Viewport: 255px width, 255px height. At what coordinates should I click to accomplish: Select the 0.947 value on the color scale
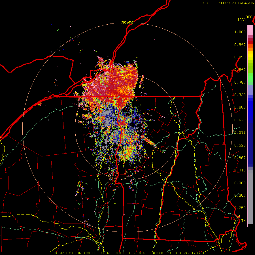pyautogui.click(x=240, y=44)
